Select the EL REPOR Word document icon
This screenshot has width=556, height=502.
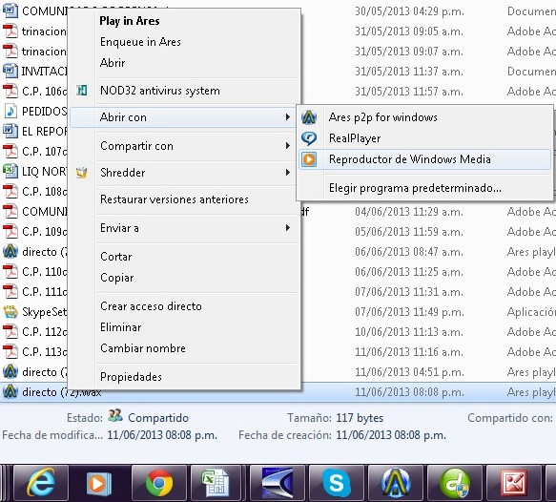tap(10, 131)
